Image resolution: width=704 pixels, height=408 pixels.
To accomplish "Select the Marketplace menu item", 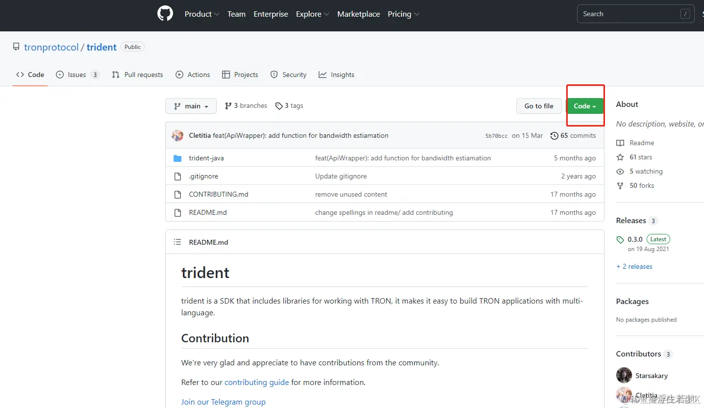I will [x=358, y=14].
